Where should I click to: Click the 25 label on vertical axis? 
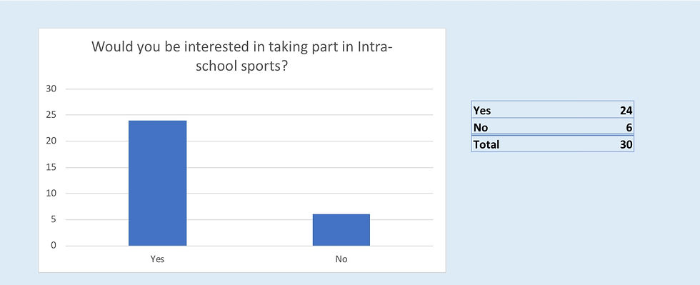pyautogui.click(x=51, y=115)
